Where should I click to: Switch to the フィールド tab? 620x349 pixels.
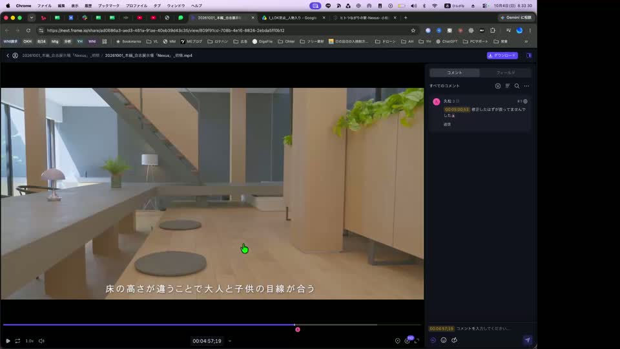coord(505,73)
